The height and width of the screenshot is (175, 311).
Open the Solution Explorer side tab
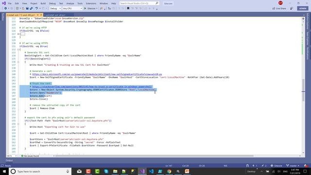[x=308, y=21]
